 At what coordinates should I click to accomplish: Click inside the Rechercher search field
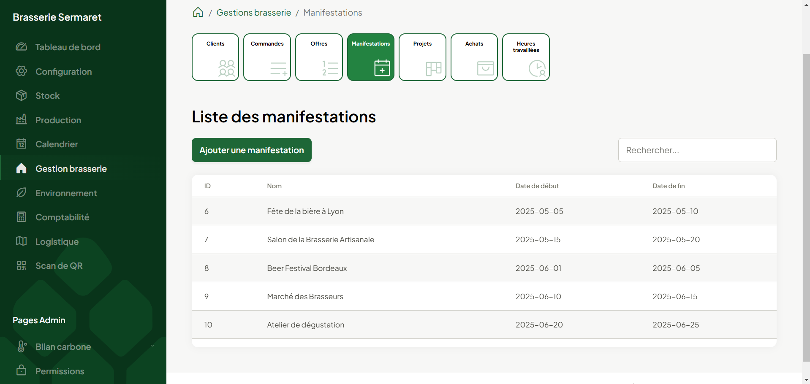[697, 150]
